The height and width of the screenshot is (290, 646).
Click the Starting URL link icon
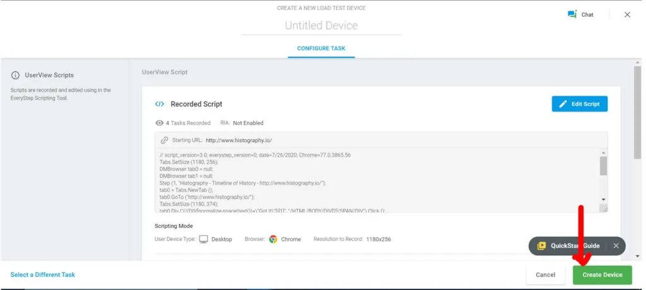[x=164, y=140]
